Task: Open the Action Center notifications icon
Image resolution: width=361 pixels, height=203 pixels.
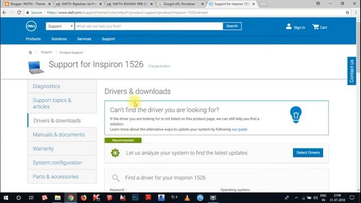Action: (x=352, y=198)
